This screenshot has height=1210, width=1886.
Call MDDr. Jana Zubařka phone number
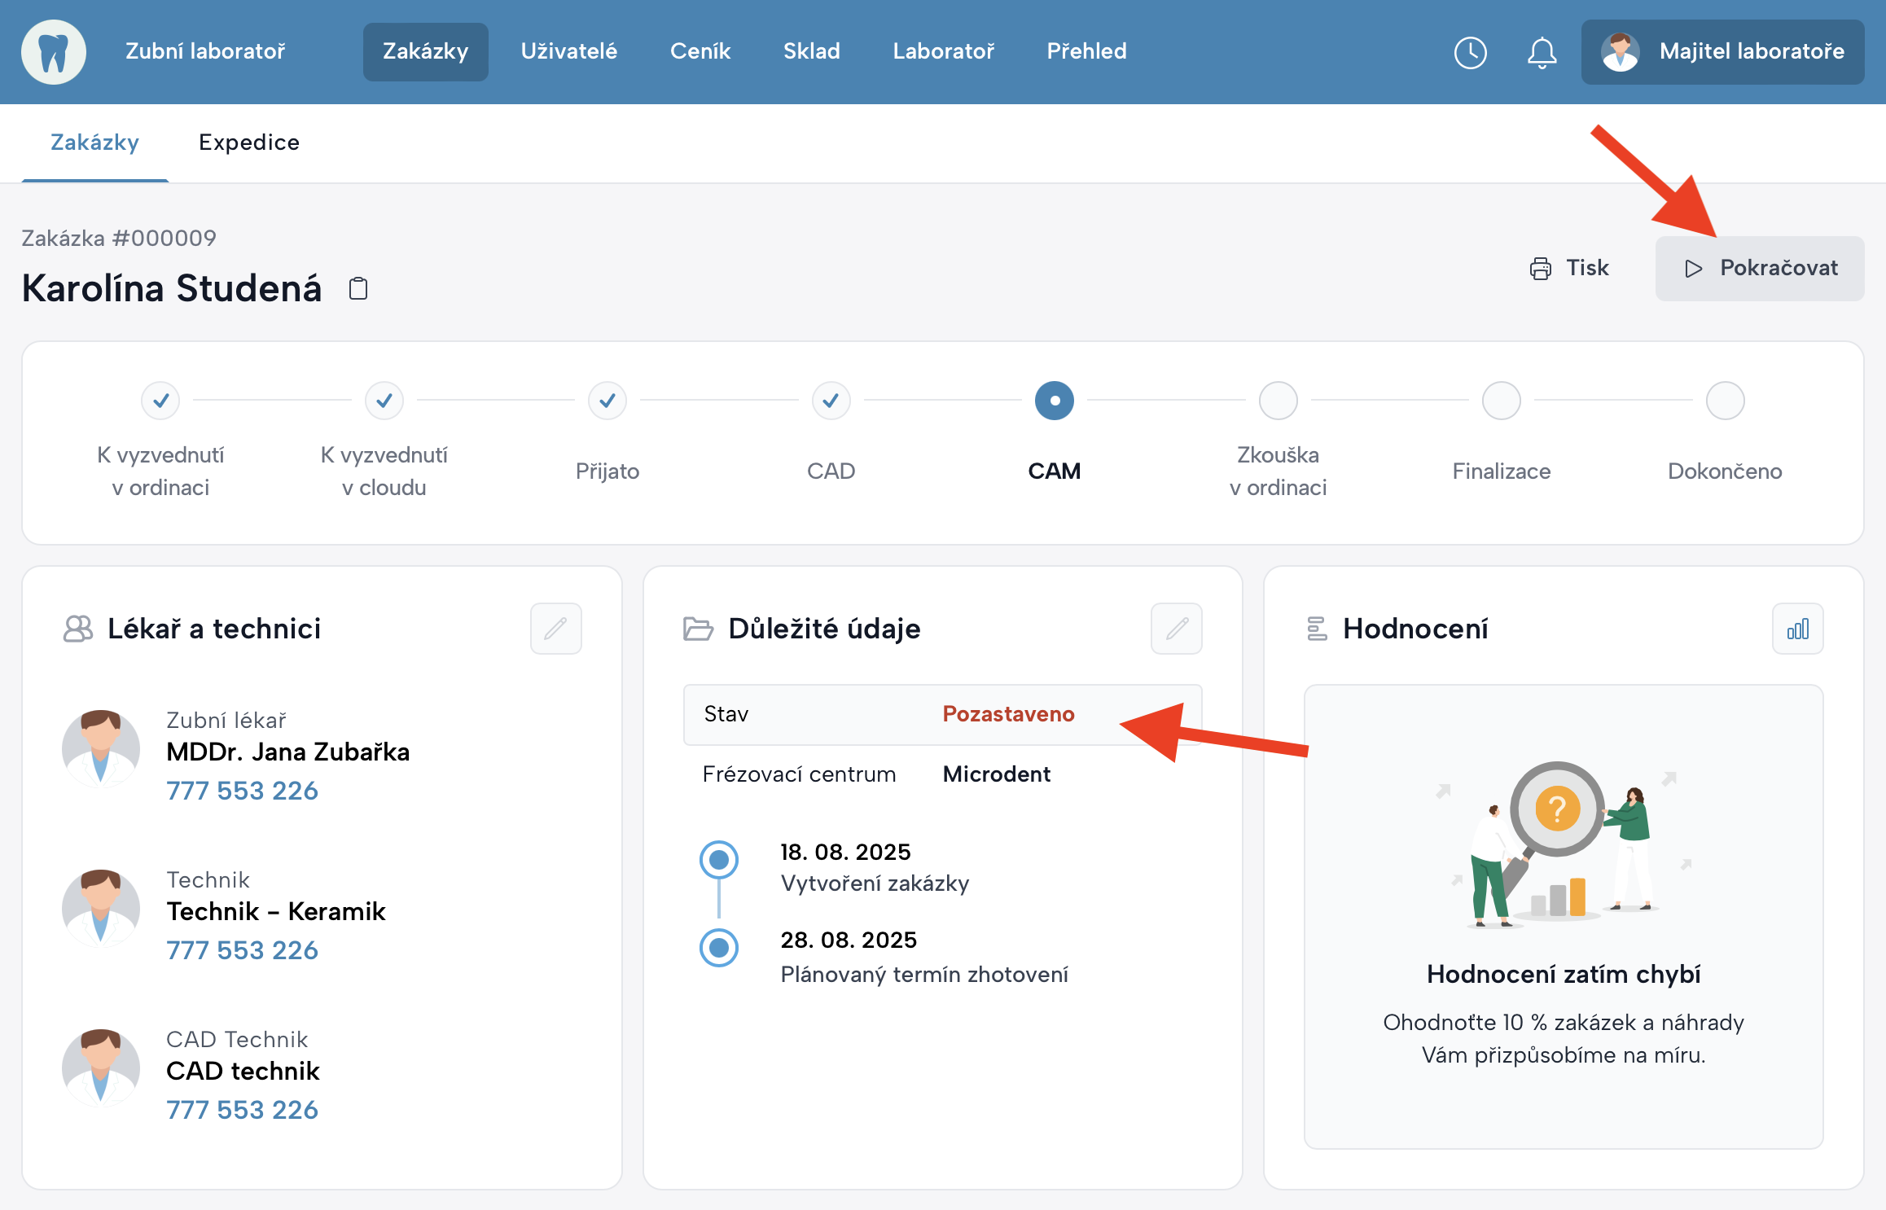coord(242,791)
